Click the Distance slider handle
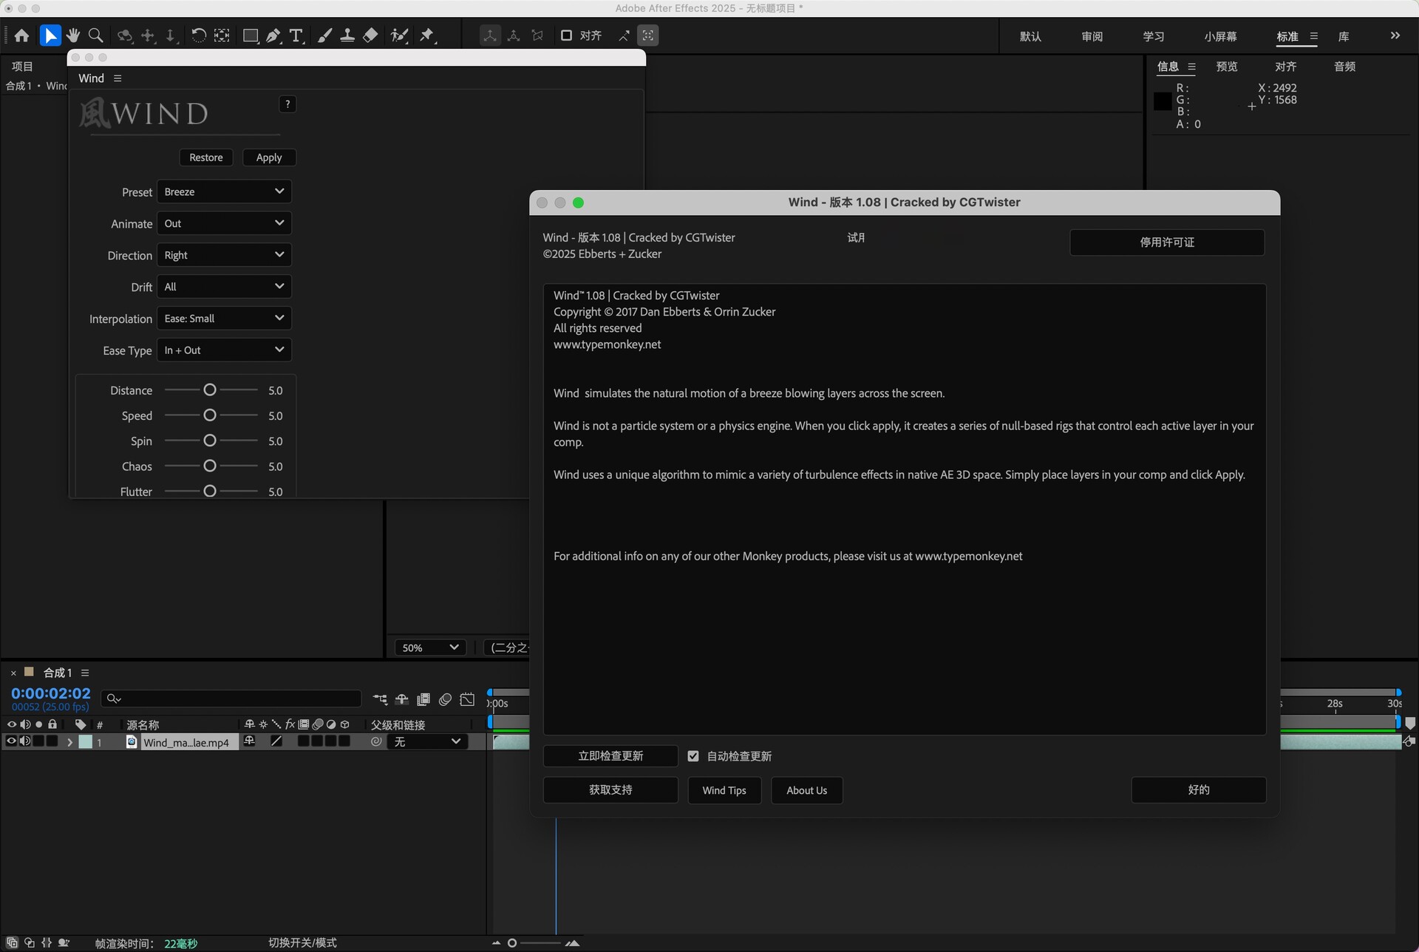Viewport: 1419px width, 952px height. pos(210,390)
